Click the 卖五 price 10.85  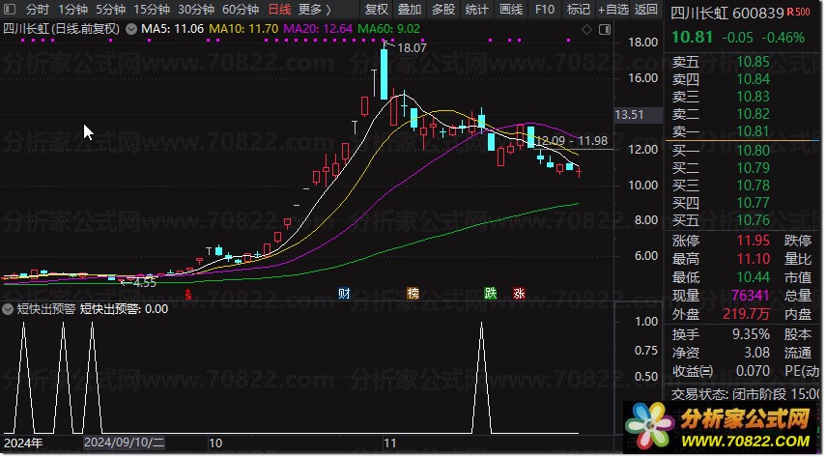pos(753,62)
